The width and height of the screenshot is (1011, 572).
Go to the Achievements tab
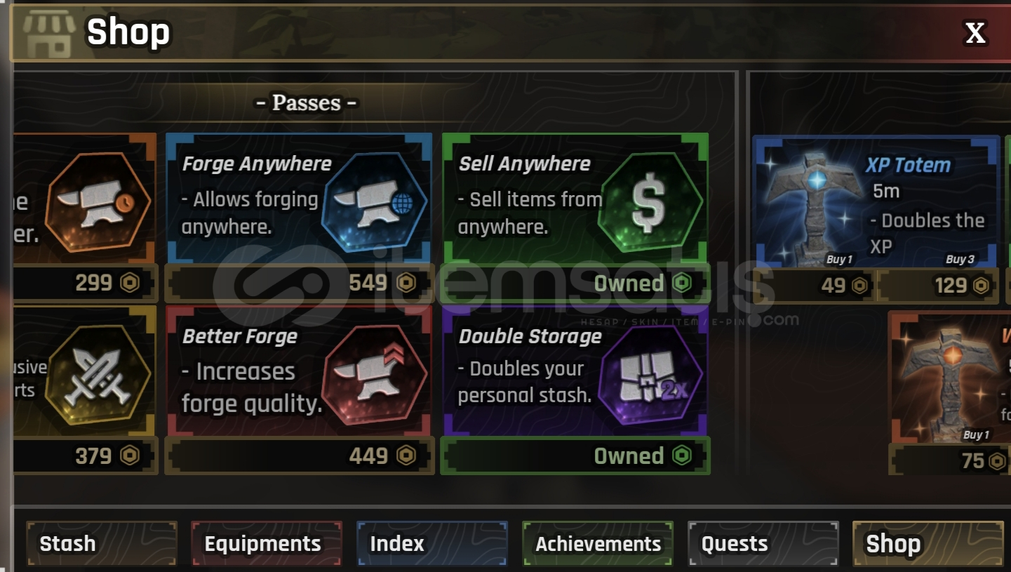point(598,544)
